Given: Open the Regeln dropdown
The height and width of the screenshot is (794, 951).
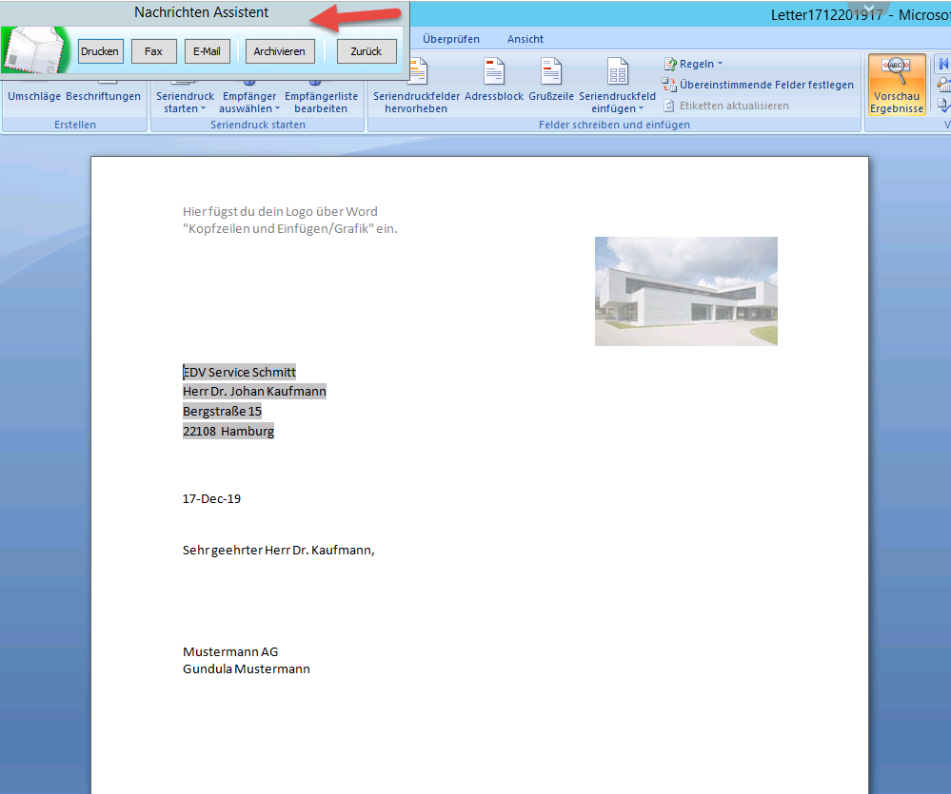Looking at the screenshot, I should click(x=693, y=64).
